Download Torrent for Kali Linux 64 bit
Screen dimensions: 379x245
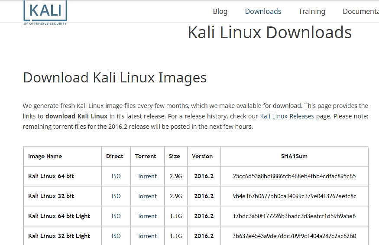147,176
